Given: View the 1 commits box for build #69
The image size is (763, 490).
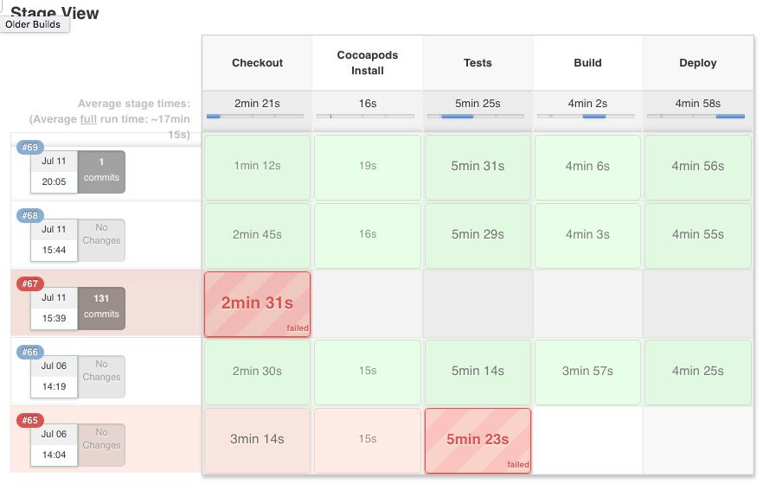Looking at the screenshot, I should [x=101, y=172].
